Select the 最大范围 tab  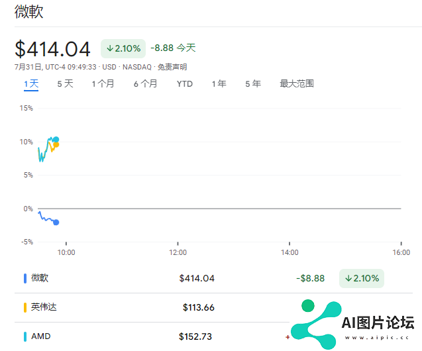click(296, 84)
